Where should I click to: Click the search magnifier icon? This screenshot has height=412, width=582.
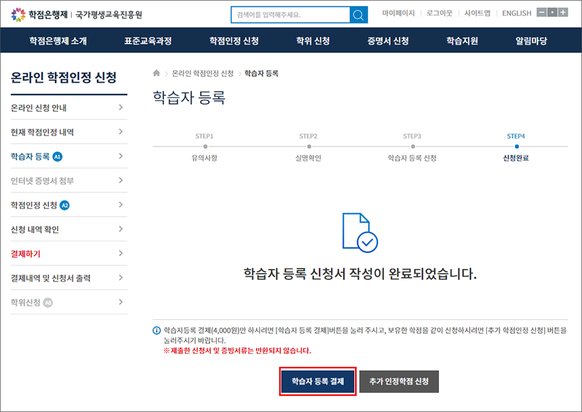(358, 15)
